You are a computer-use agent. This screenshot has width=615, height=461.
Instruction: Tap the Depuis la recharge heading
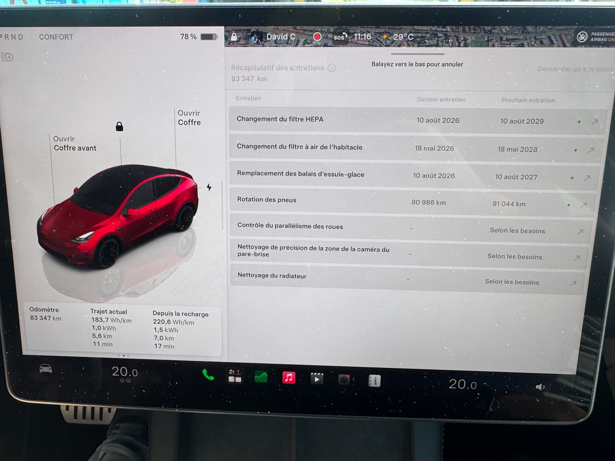(x=181, y=314)
